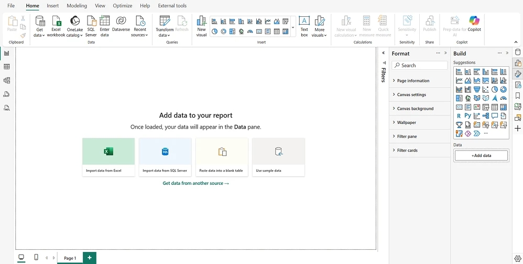Screen dimensions: 523x264
Task: Open DAX query view in the left sidebar
Action: point(7,94)
